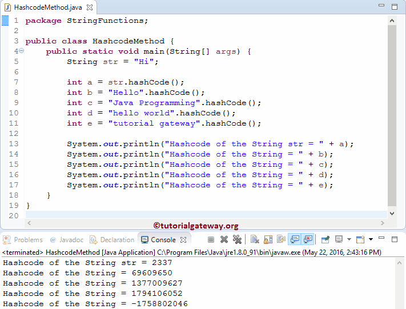The width and height of the screenshot is (406, 309).
Task: Click the editor vertical scrollbar thumb
Action: pyautogui.click(x=392, y=116)
